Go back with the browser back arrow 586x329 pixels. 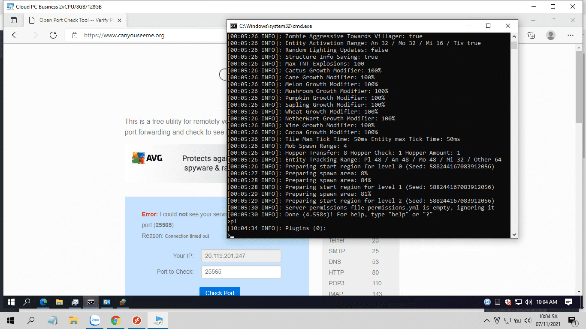click(15, 35)
